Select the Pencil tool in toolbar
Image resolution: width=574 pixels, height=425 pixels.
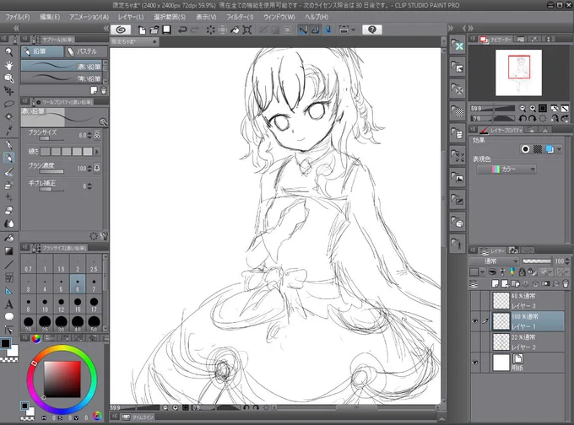click(x=8, y=158)
